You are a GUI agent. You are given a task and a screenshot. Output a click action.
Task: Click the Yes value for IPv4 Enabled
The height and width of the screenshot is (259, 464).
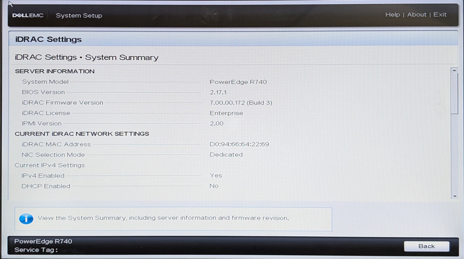pyautogui.click(x=216, y=176)
